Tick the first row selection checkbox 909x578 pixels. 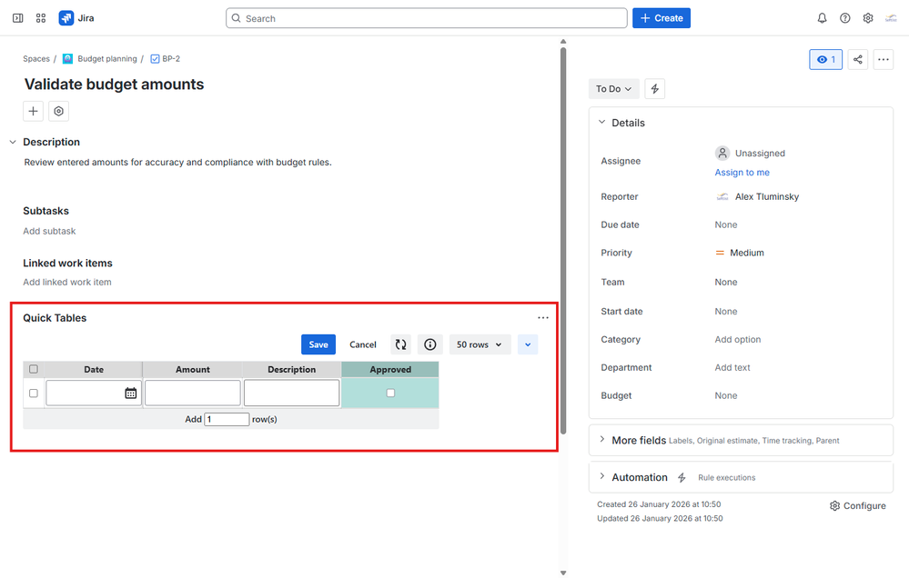[34, 394]
